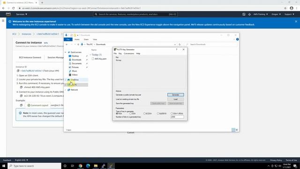Select Videos in Quick access

(x=75, y=75)
